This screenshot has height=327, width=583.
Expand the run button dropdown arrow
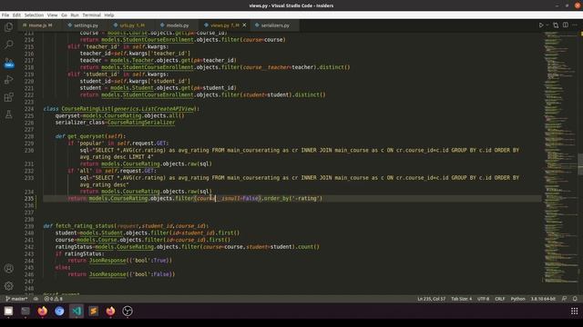coord(547,25)
